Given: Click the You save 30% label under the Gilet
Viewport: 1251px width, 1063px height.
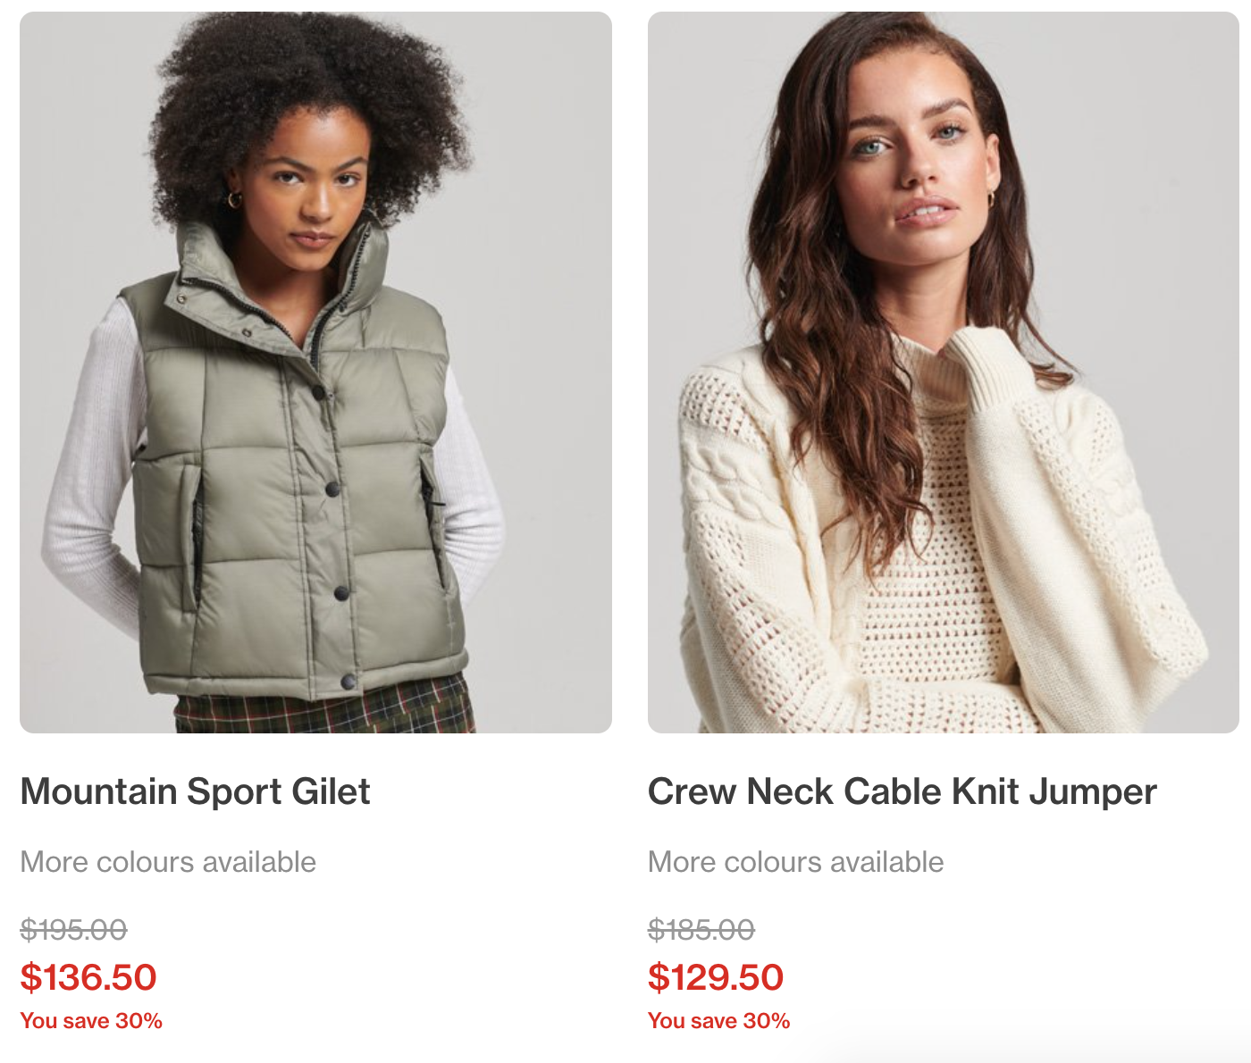Looking at the screenshot, I should tap(91, 1021).
